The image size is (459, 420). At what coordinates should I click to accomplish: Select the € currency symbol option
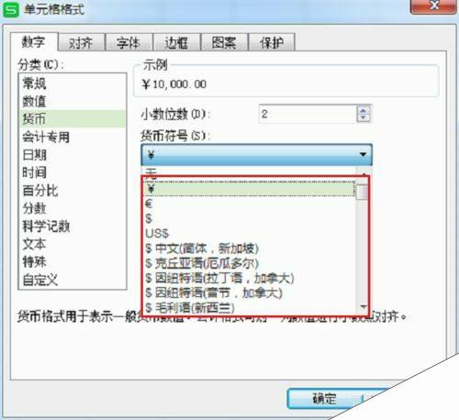click(250, 204)
